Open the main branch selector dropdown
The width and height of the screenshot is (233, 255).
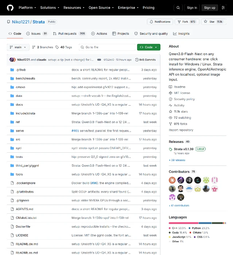point(18,47)
